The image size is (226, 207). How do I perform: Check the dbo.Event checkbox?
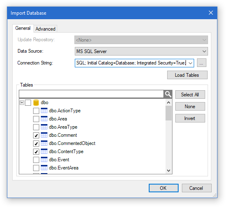[x=36, y=160]
